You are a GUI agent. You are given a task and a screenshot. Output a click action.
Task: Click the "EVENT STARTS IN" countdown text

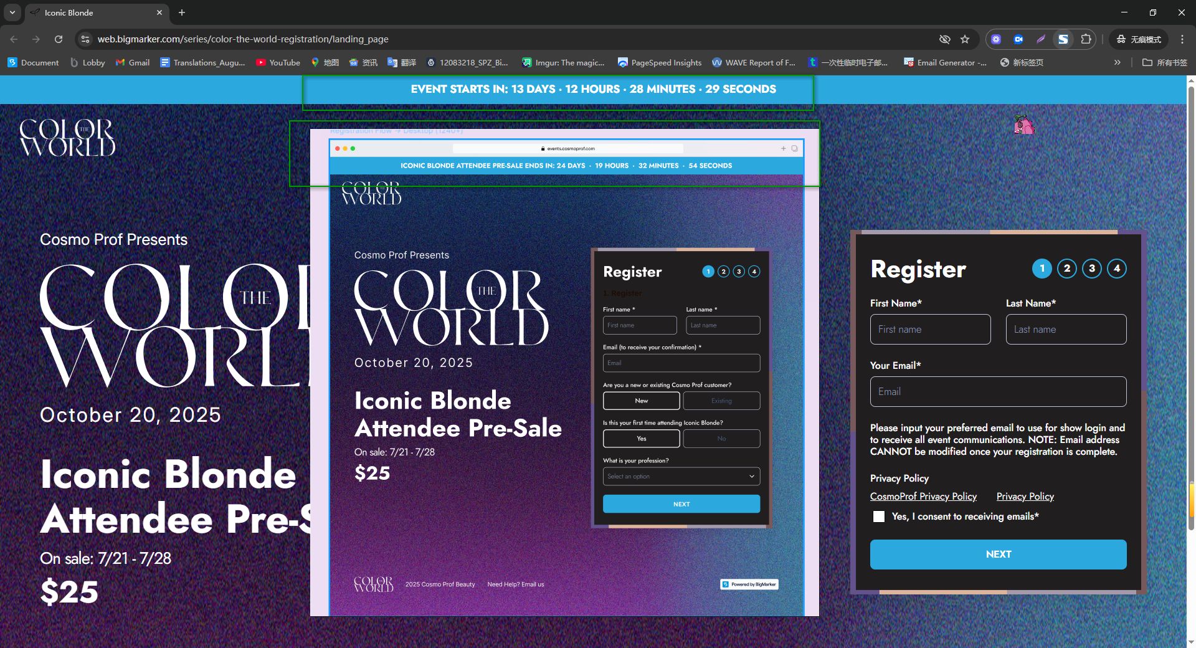coord(594,89)
